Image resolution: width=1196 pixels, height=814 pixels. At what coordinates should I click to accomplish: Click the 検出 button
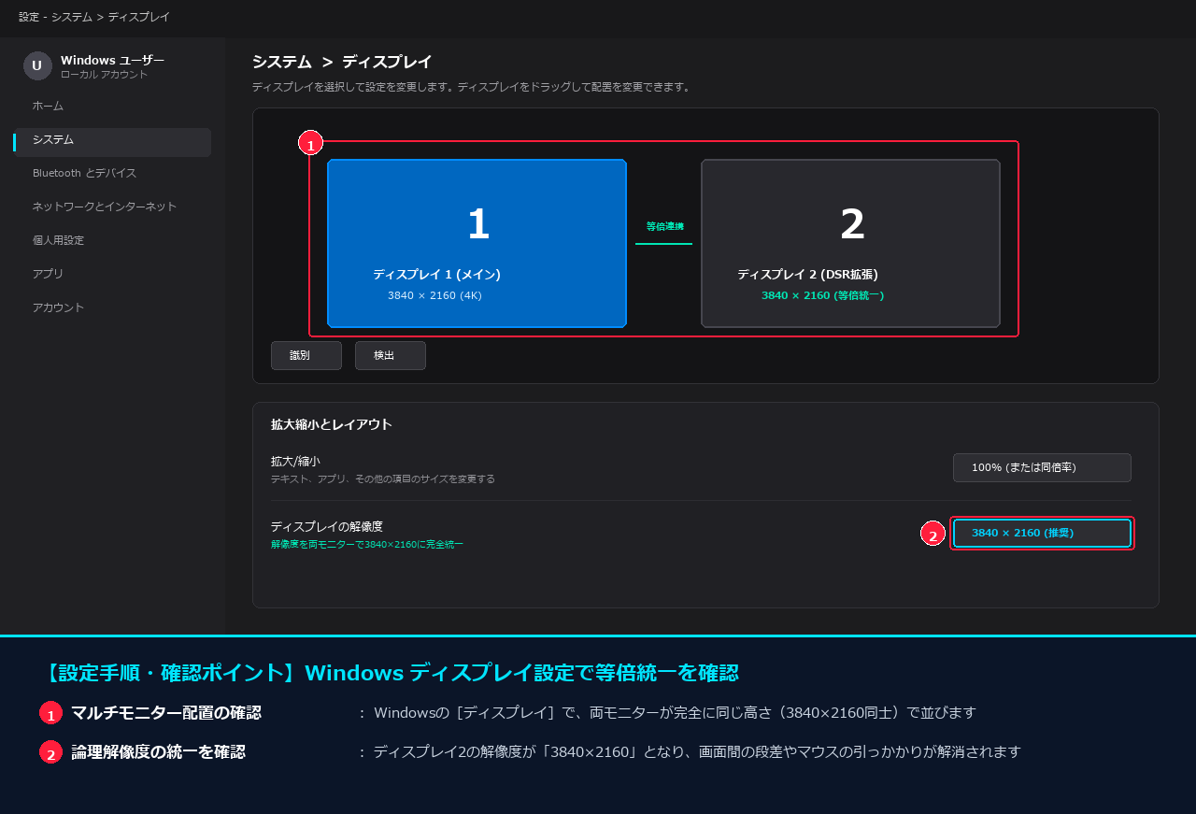(391, 355)
